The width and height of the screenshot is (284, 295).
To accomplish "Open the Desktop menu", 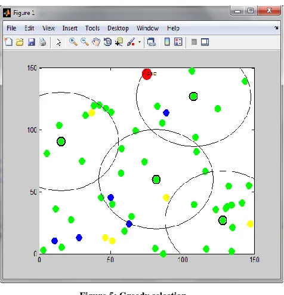I will point(118,28).
